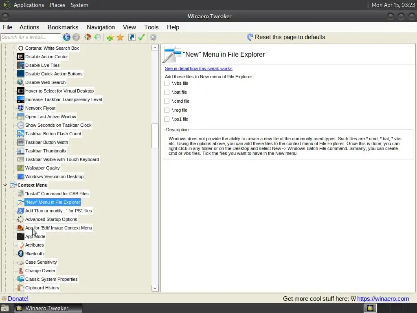Select Case Sensitivity tree item
The width and height of the screenshot is (417, 313).
click(41, 262)
